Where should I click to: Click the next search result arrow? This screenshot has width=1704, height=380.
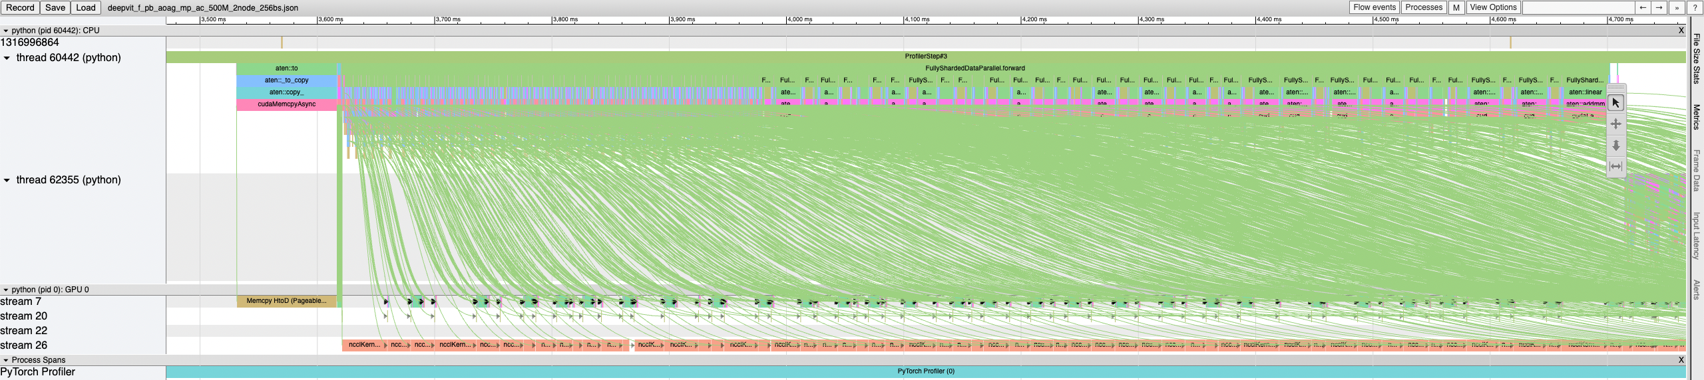coord(1659,7)
